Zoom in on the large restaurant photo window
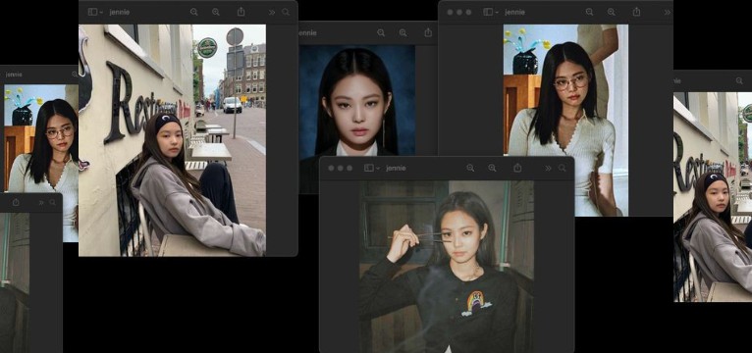The image size is (752, 353). point(216,12)
